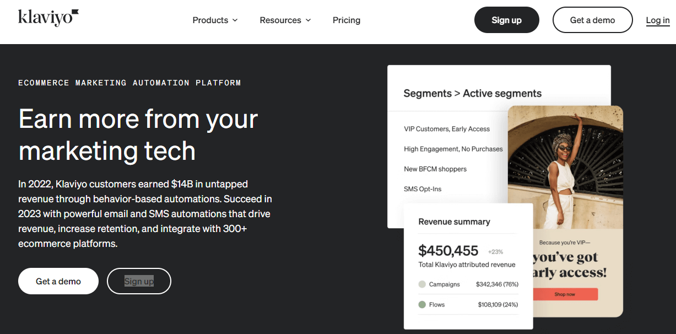The width and height of the screenshot is (676, 334).
Task: Click the woman photo in email preview
Action: [565, 167]
